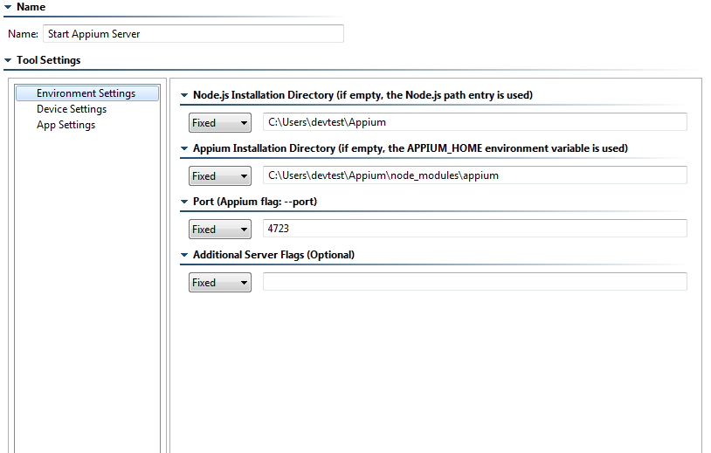
Task: Open Fixed dropdown for Additional Server Flags
Action: point(220,282)
